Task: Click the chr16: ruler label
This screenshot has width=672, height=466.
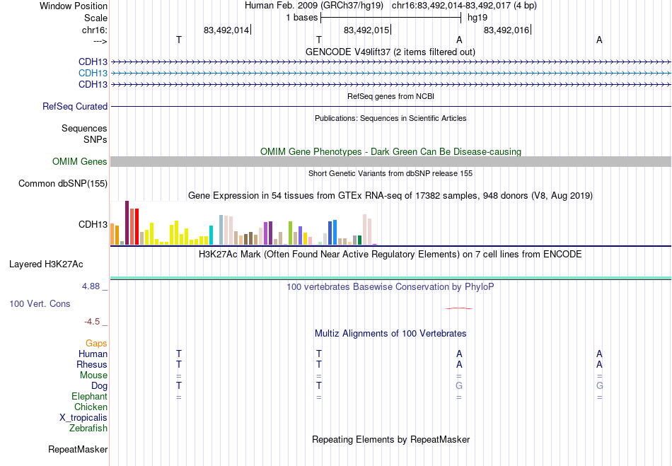Action: tap(94, 30)
